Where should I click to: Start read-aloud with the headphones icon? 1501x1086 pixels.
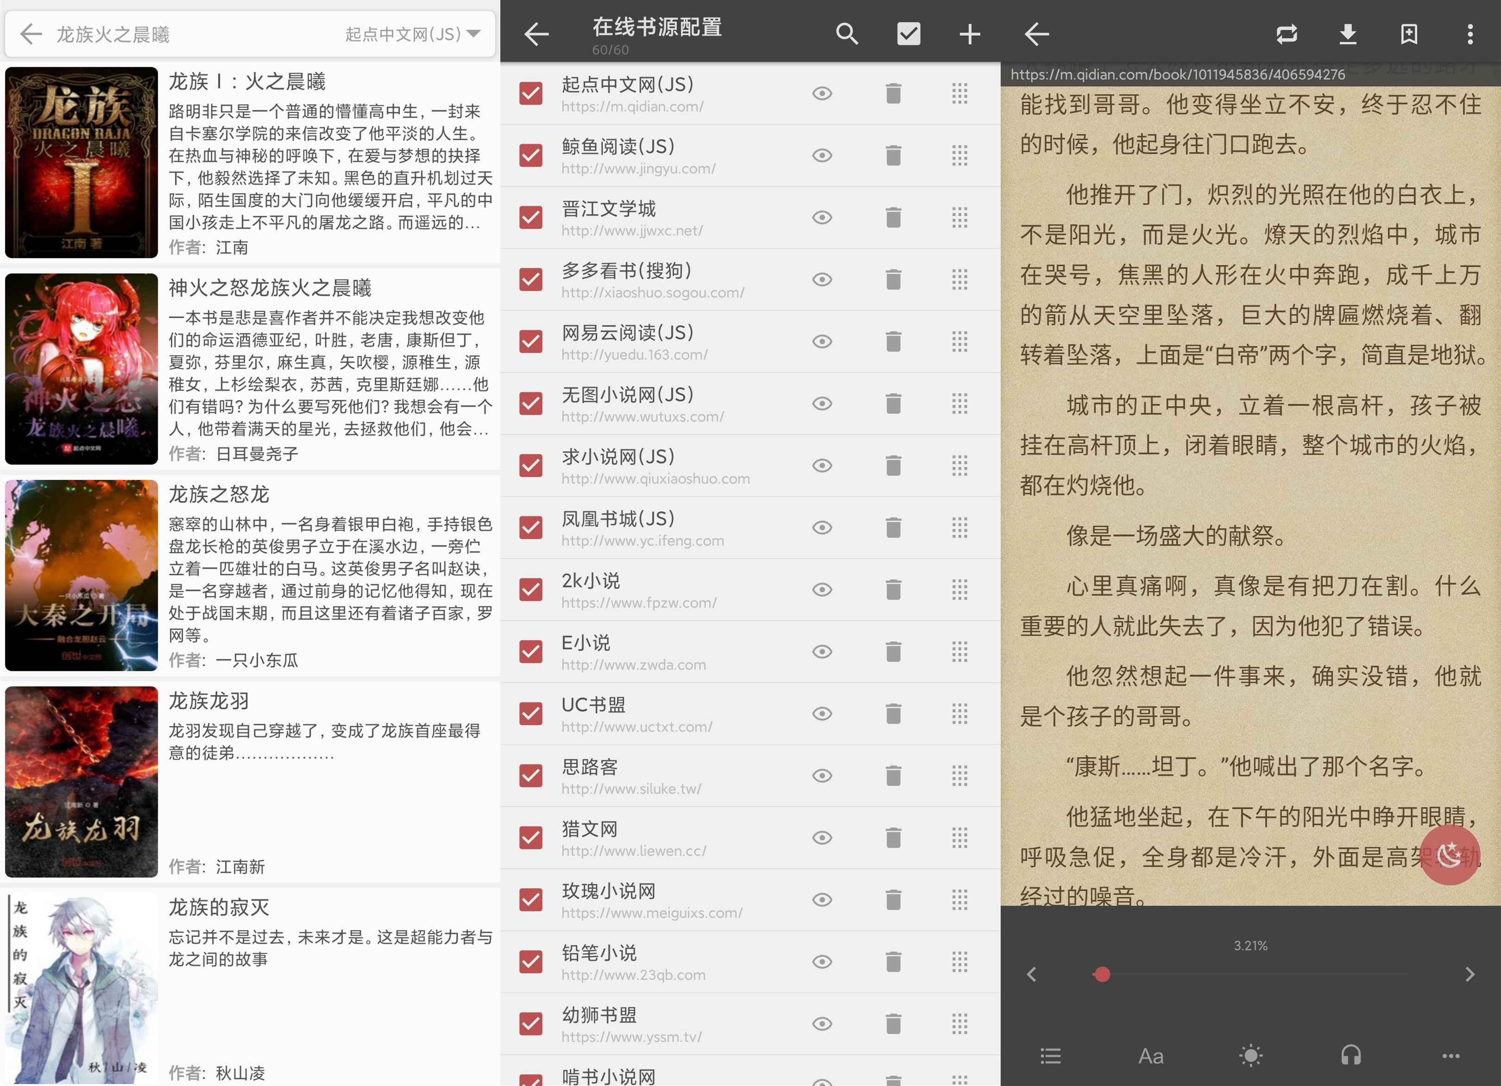point(1351,1055)
